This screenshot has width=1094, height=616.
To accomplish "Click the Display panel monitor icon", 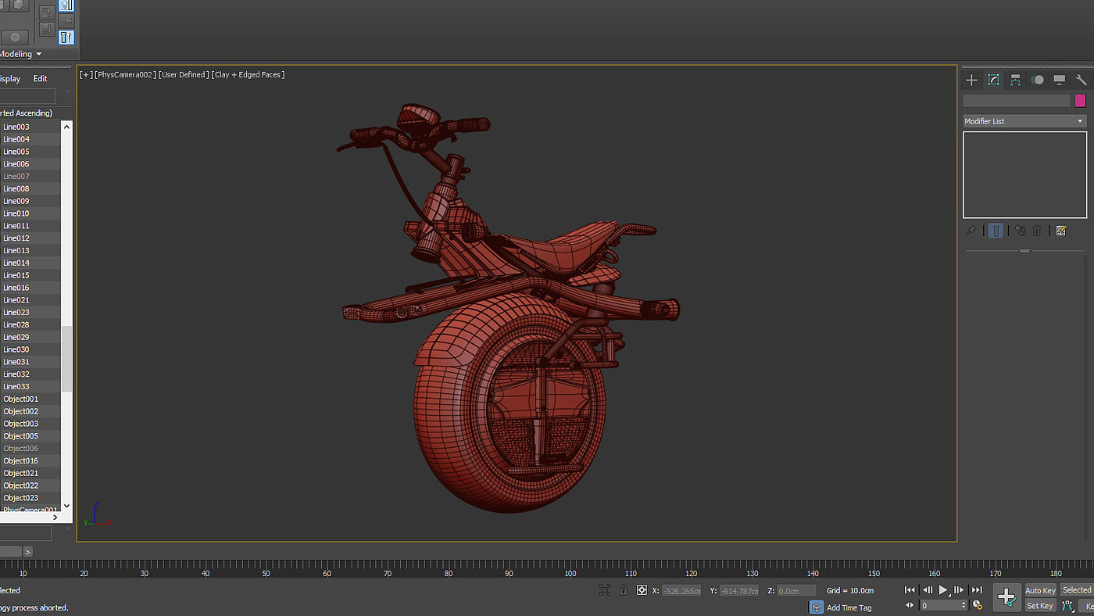I will coord(1059,80).
